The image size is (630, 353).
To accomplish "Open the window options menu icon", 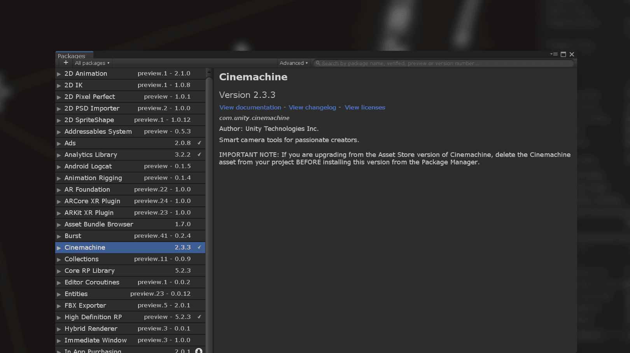I will click(554, 54).
